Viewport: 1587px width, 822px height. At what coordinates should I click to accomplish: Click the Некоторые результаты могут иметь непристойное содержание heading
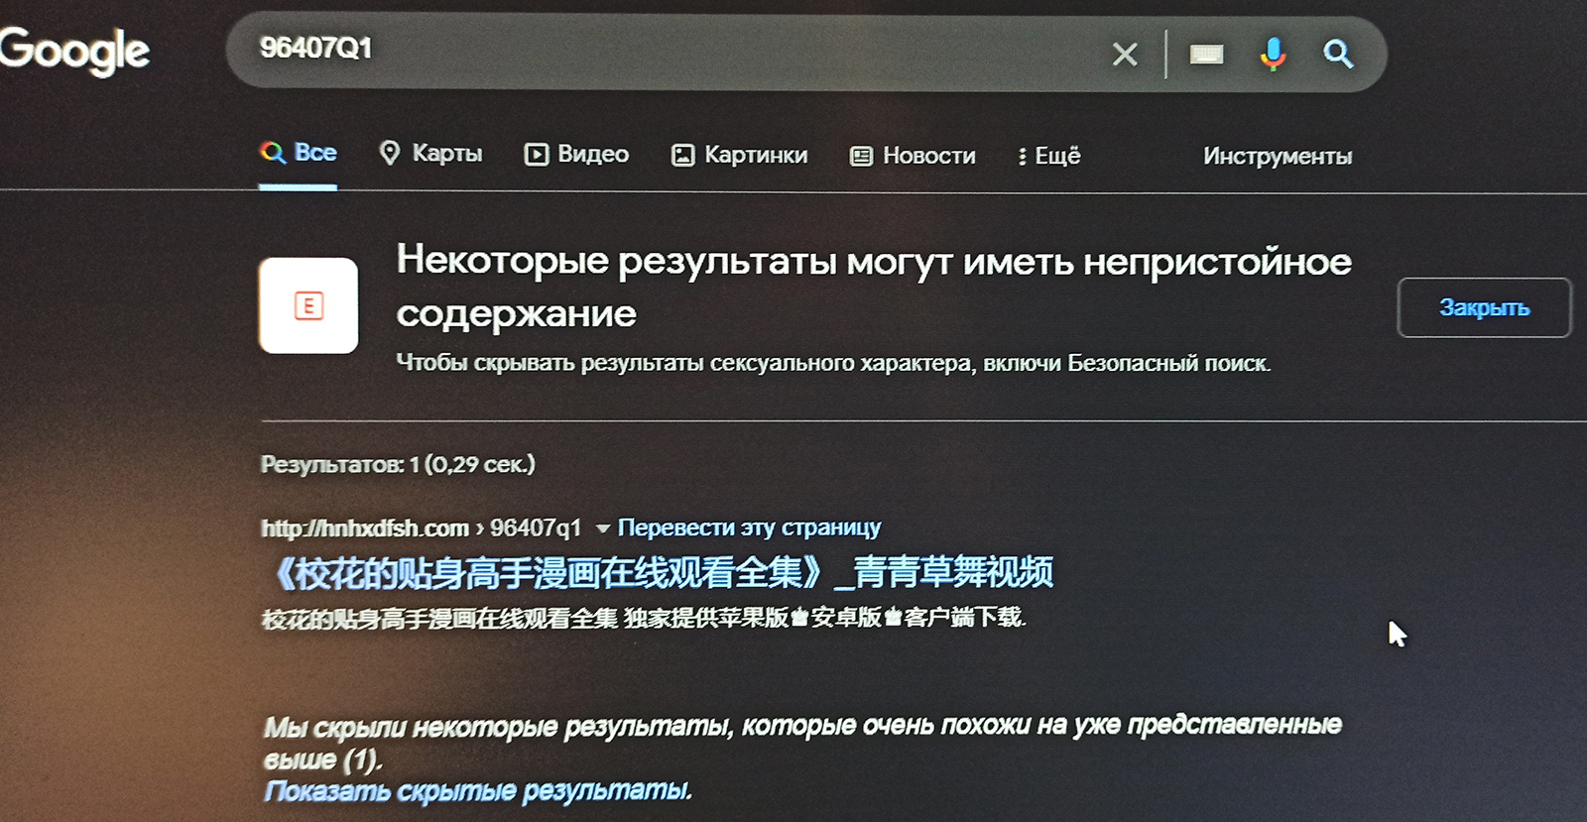coord(874,287)
